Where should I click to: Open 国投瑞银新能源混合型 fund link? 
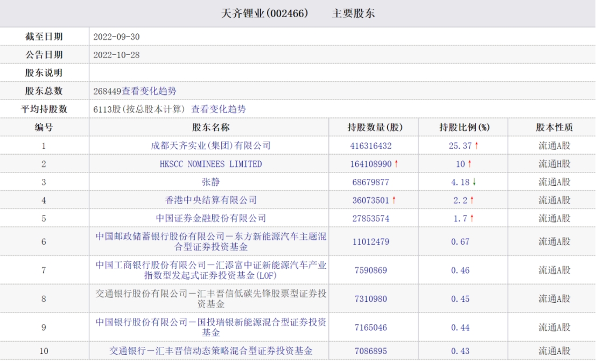point(211,328)
